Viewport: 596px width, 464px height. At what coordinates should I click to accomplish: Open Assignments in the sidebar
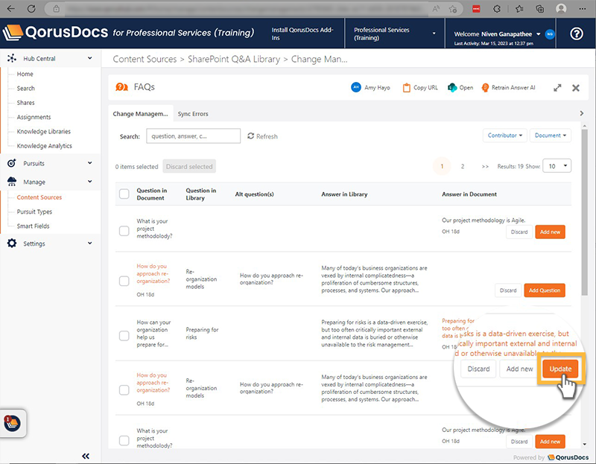[34, 117]
